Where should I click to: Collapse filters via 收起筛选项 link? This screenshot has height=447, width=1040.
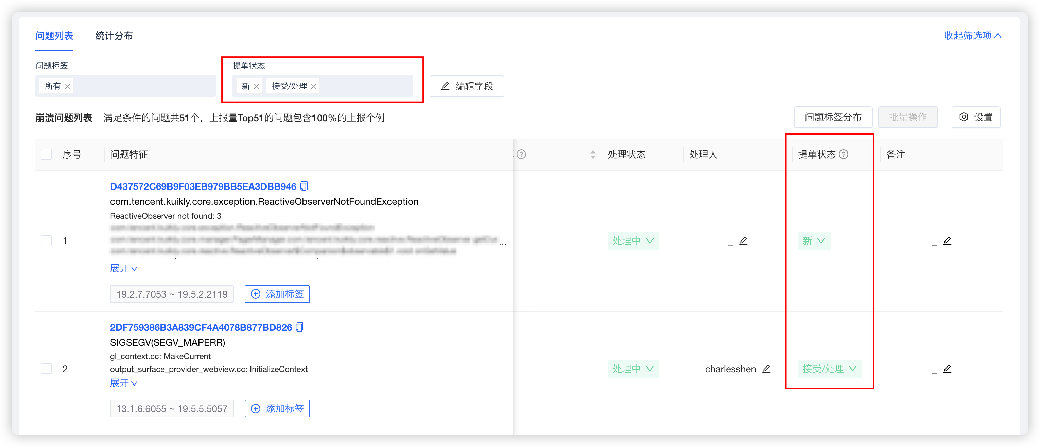click(973, 36)
